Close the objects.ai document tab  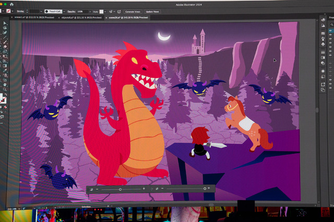[x=59, y=18]
